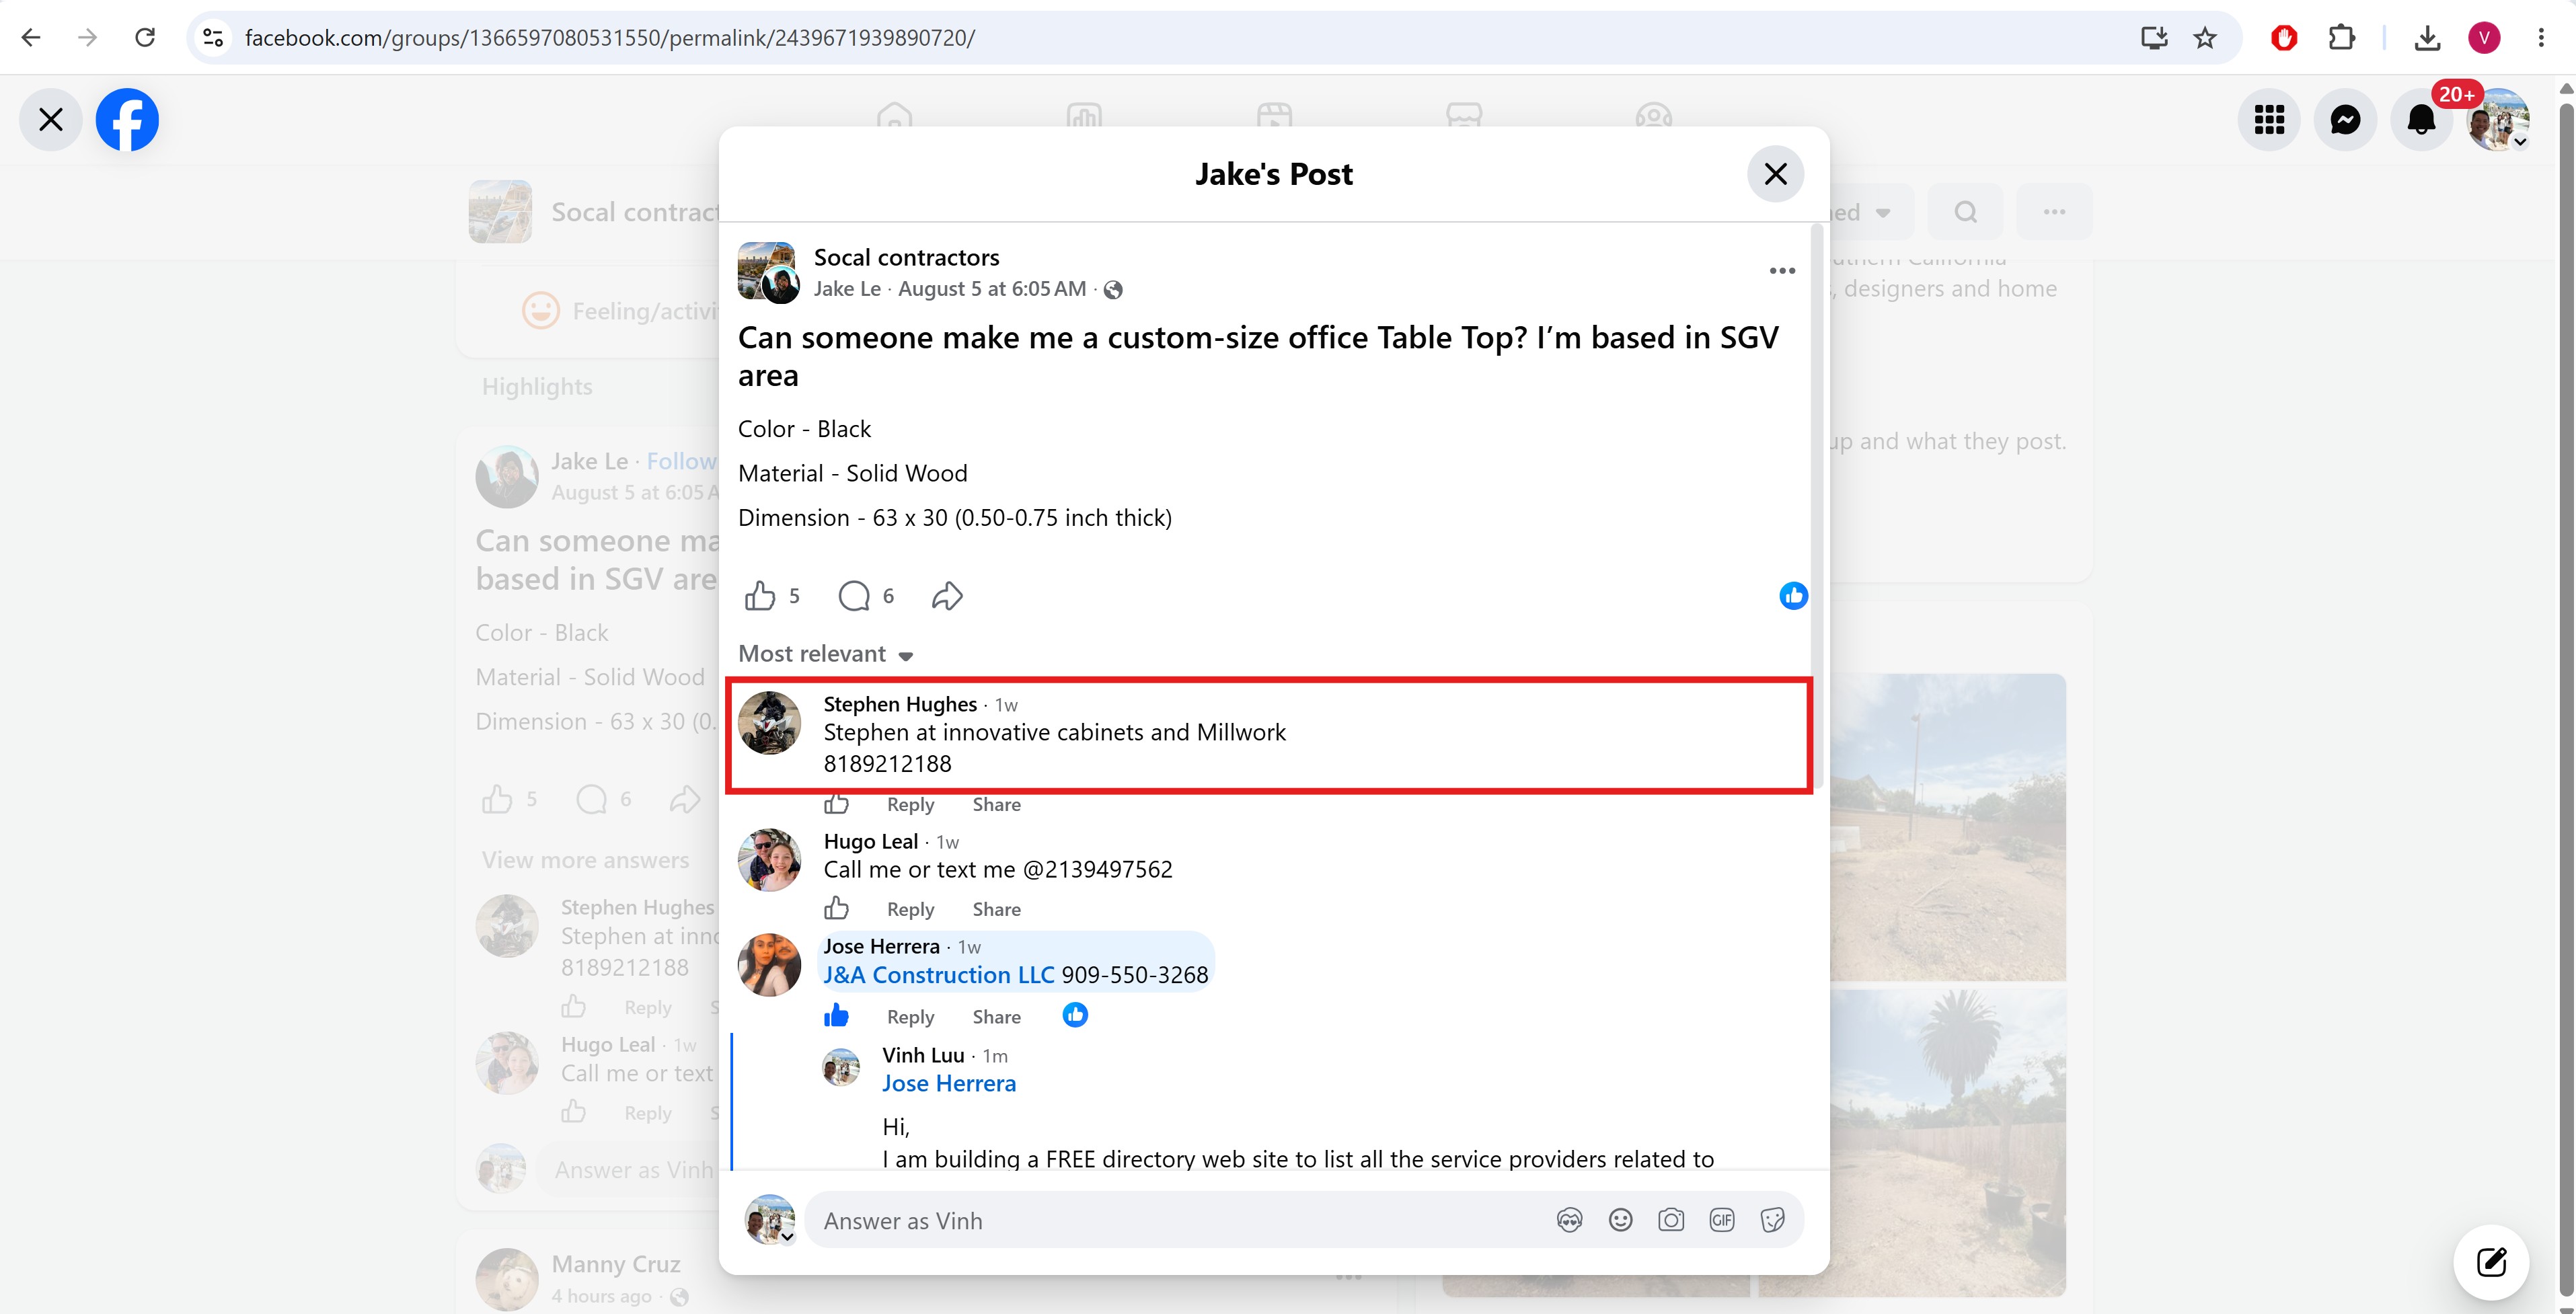Image resolution: width=2576 pixels, height=1314 pixels.
Task: Click the install app icon in address bar
Action: click(x=2154, y=38)
